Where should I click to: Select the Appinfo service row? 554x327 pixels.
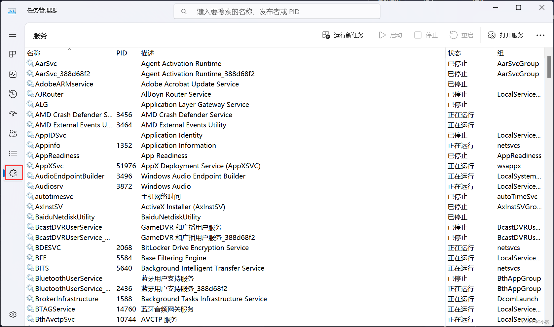(x=285, y=146)
